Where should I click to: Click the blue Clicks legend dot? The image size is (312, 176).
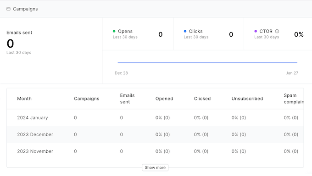click(x=185, y=31)
